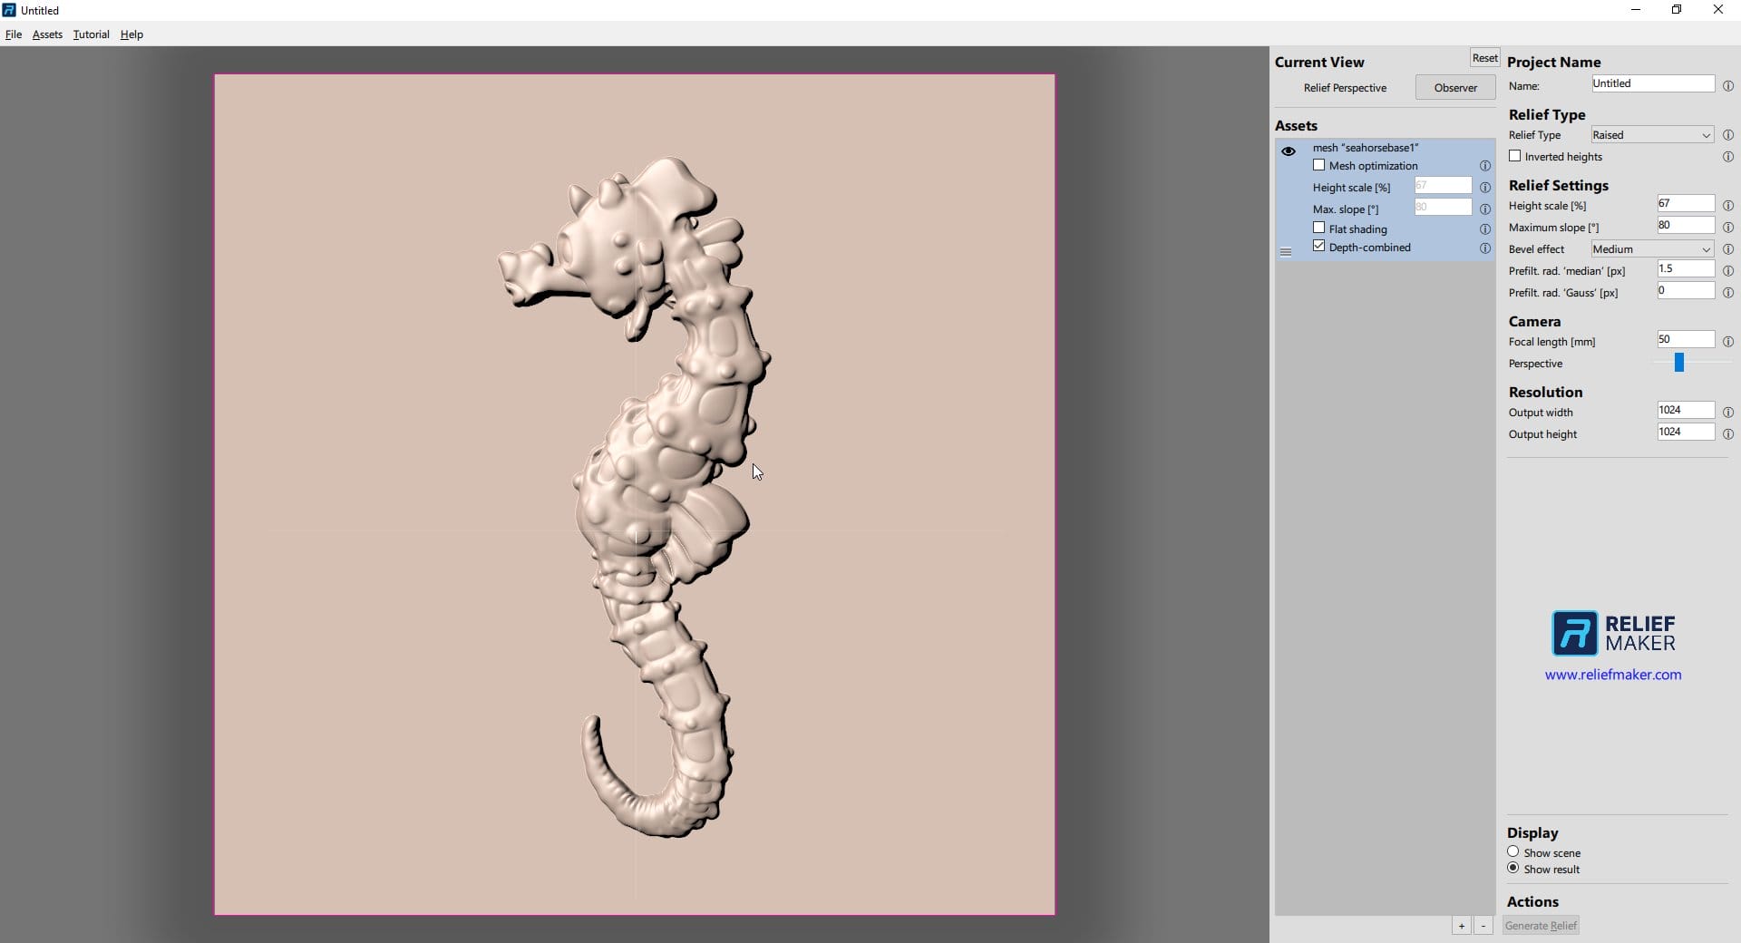This screenshot has width=1741, height=943.
Task: Click the Perspective slider handle
Action: point(1678,363)
